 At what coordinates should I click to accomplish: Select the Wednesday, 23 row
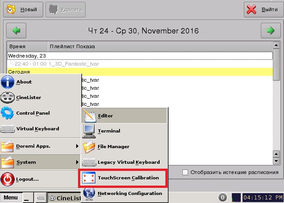(140, 56)
